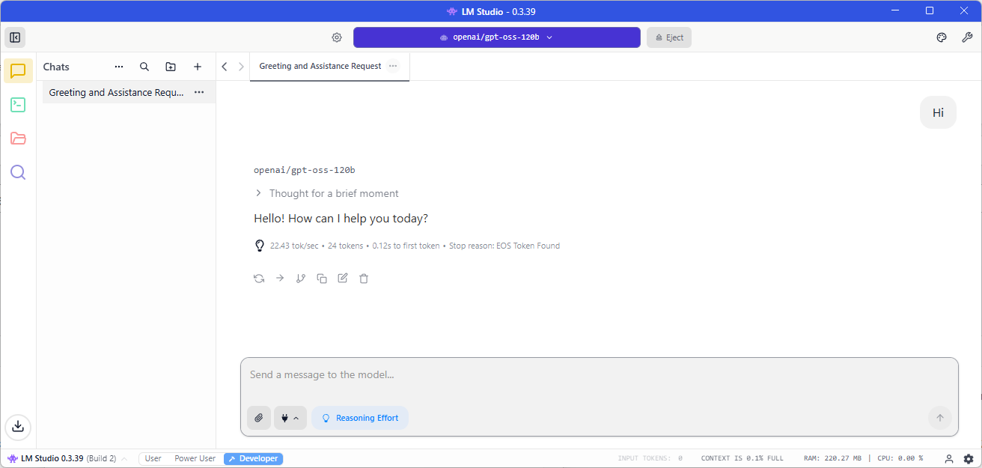Attach a file using the paperclip icon

[x=259, y=418]
